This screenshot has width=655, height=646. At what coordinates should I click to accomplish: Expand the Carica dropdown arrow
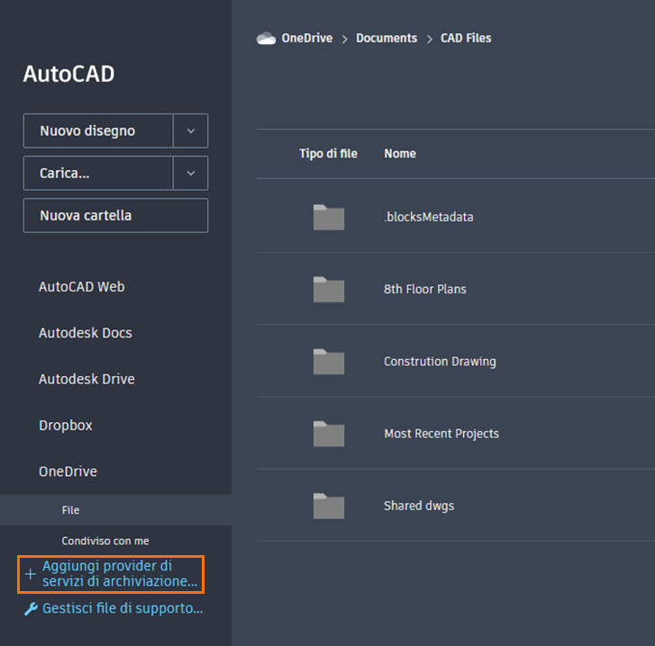191,173
